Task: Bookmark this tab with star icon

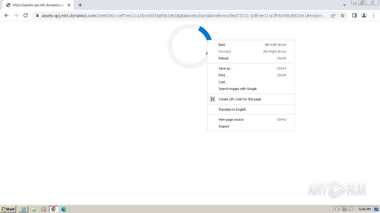Action: point(343,15)
